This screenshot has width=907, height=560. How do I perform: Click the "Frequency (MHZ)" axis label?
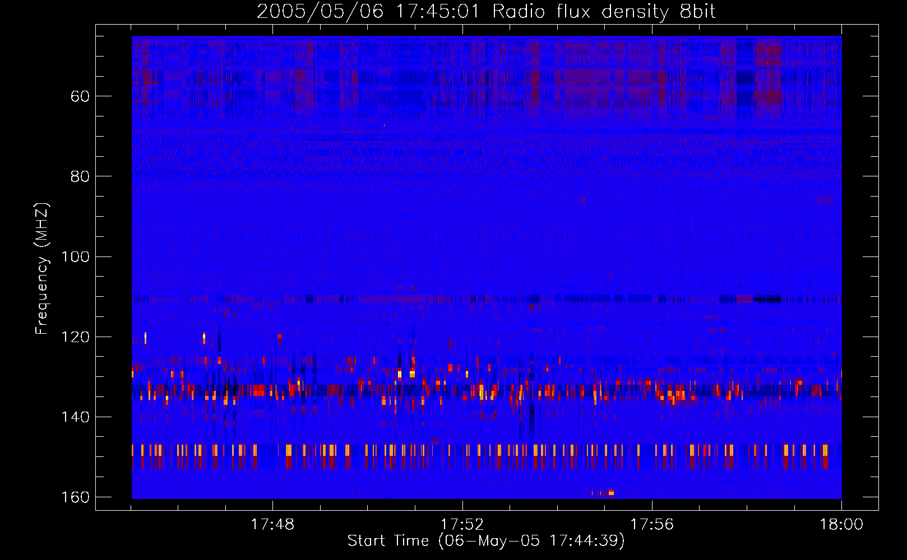point(42,268)
